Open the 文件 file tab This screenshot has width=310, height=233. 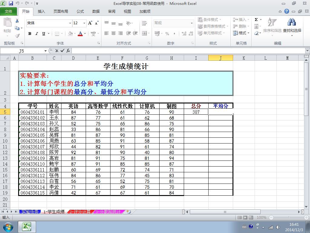pyautogui.click(x=8, y=12)
